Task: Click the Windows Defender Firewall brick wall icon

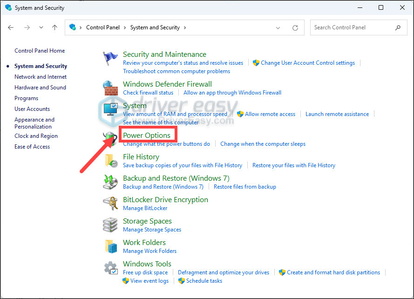Action: click(110, 88)
